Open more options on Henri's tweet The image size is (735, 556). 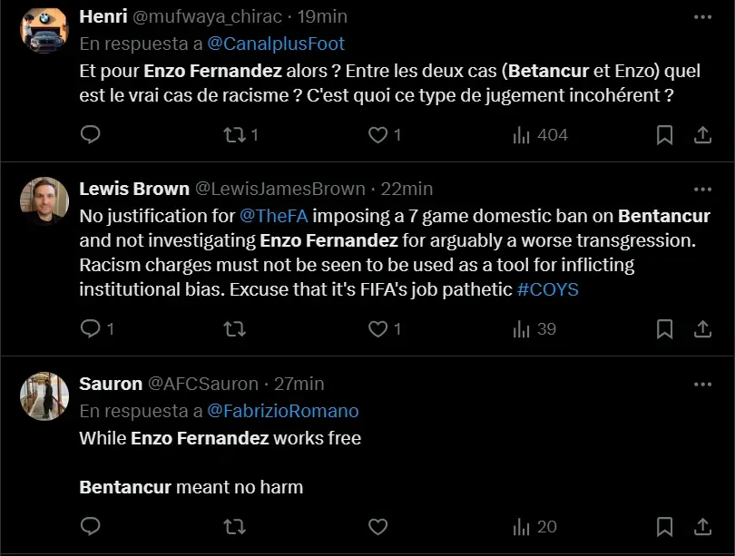702,17
